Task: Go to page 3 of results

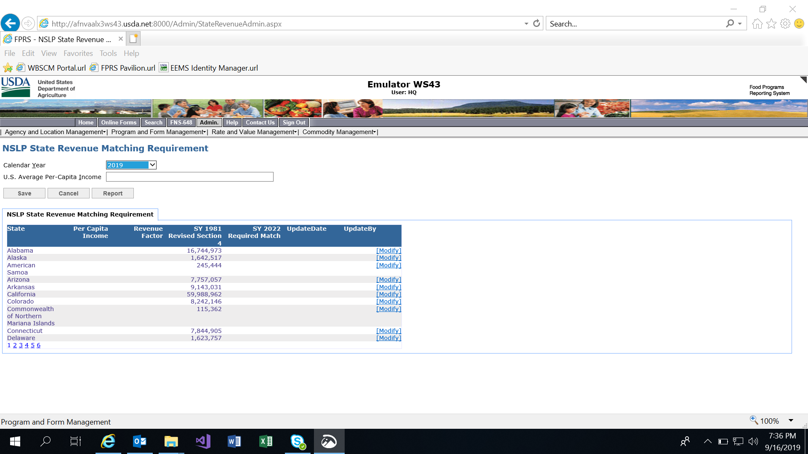Action: point(21,345)
